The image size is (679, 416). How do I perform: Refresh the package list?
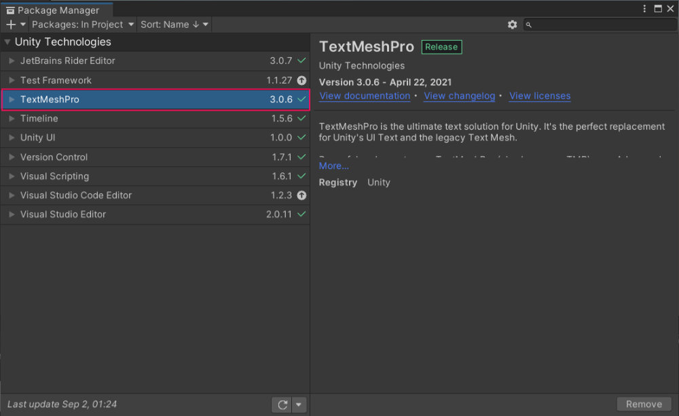click(282, 404)
